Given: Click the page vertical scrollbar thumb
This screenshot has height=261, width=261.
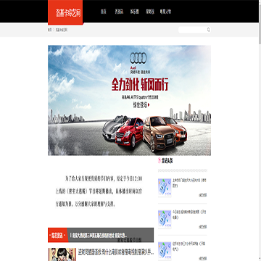Looking at the screenshot, I should tap(260, 22).
